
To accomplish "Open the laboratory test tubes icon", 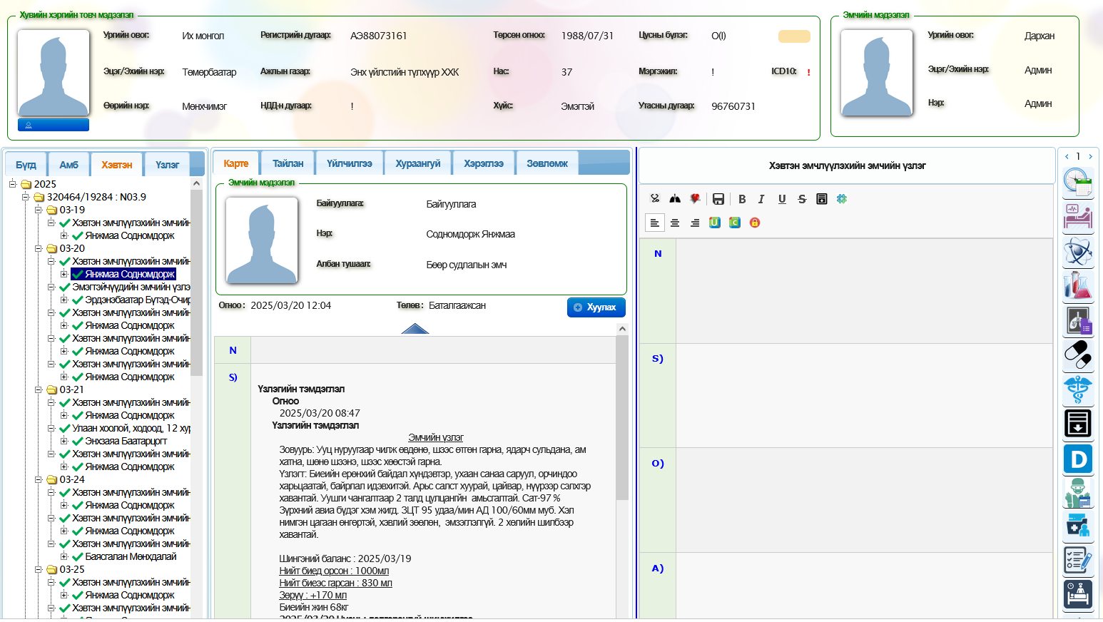I will click(x=1077, y=285).
